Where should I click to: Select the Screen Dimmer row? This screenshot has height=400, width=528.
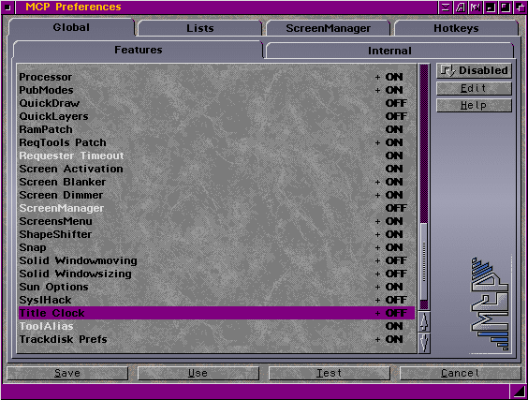[x=216, y=196]
